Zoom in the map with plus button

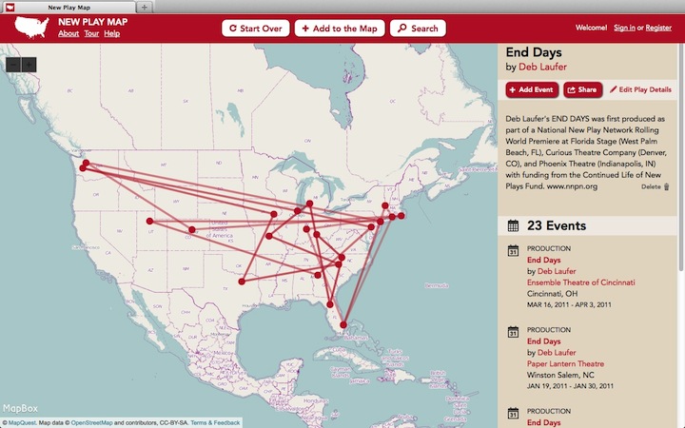point(29,64)
